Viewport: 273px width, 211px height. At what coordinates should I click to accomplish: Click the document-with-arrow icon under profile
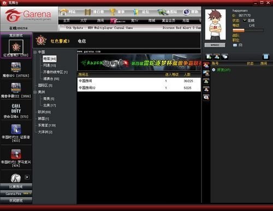tap(209, 57)
